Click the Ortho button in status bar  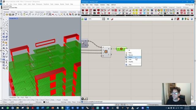(69, 102)
